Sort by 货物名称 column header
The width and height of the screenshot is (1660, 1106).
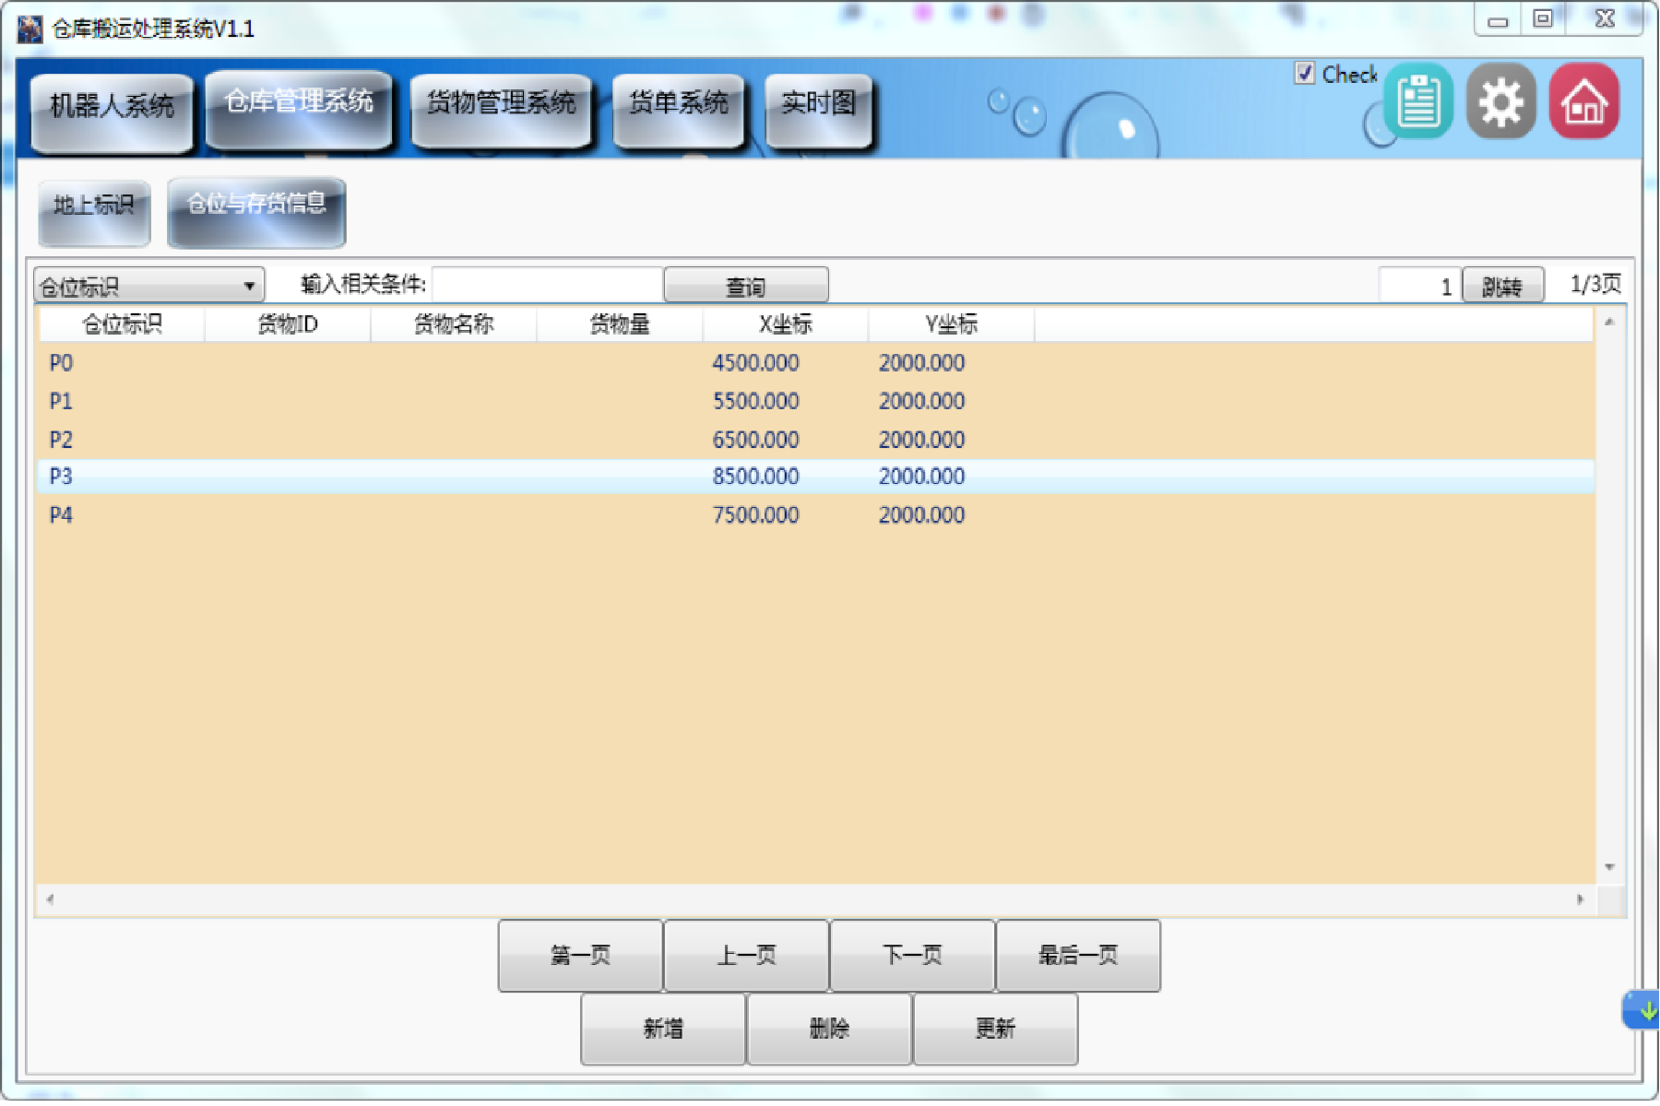454,324
